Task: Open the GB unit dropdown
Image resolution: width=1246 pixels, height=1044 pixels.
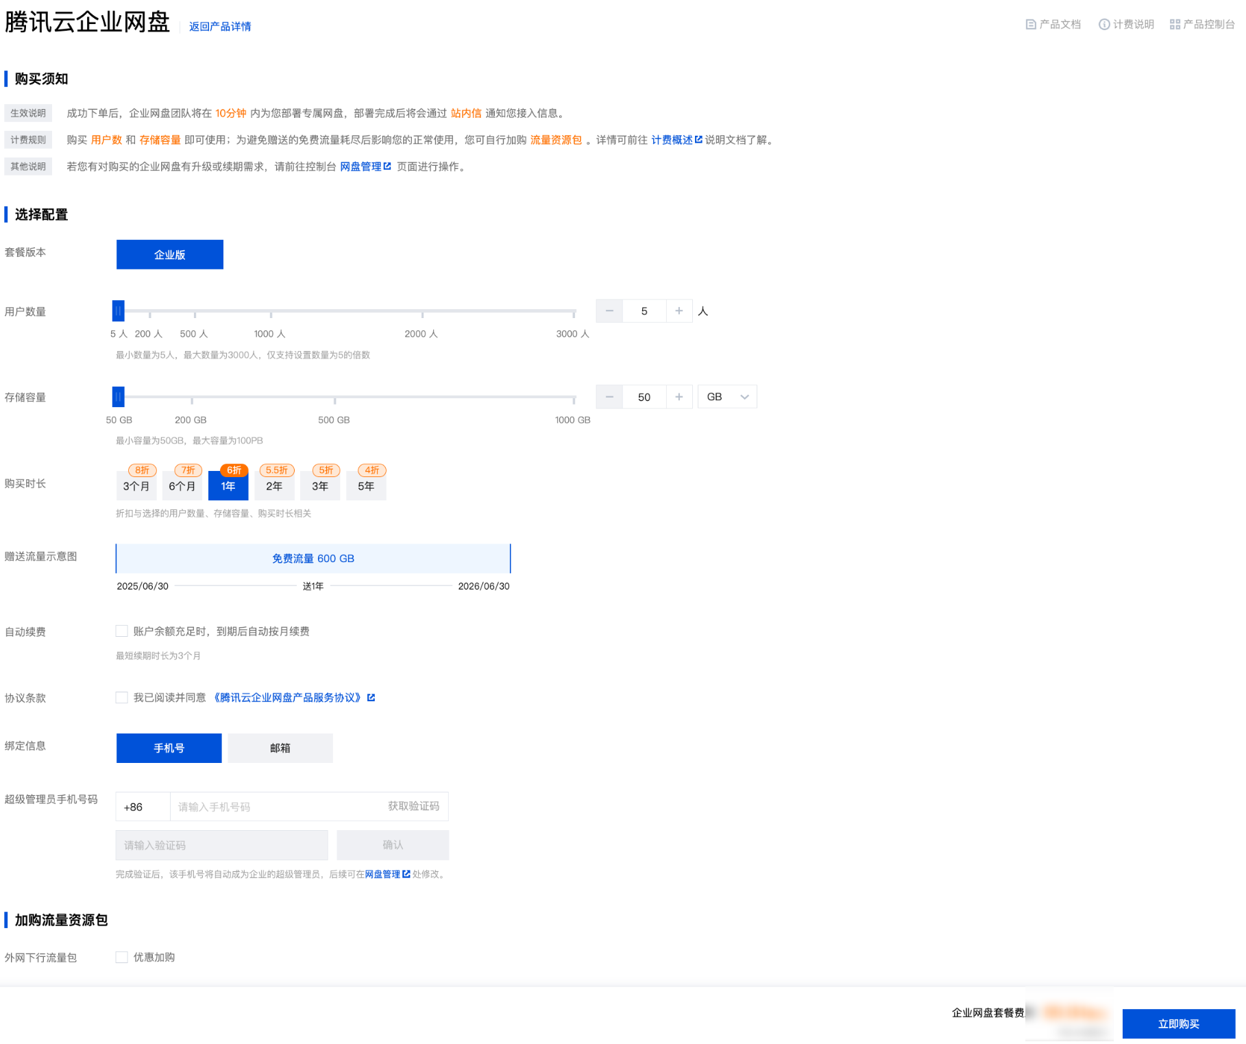Action: pyautogui.click(x=727, y=397)
